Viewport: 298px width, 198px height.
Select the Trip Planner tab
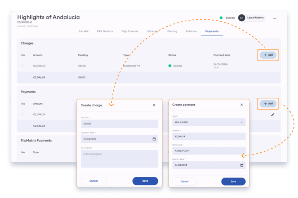coord(130,31)
